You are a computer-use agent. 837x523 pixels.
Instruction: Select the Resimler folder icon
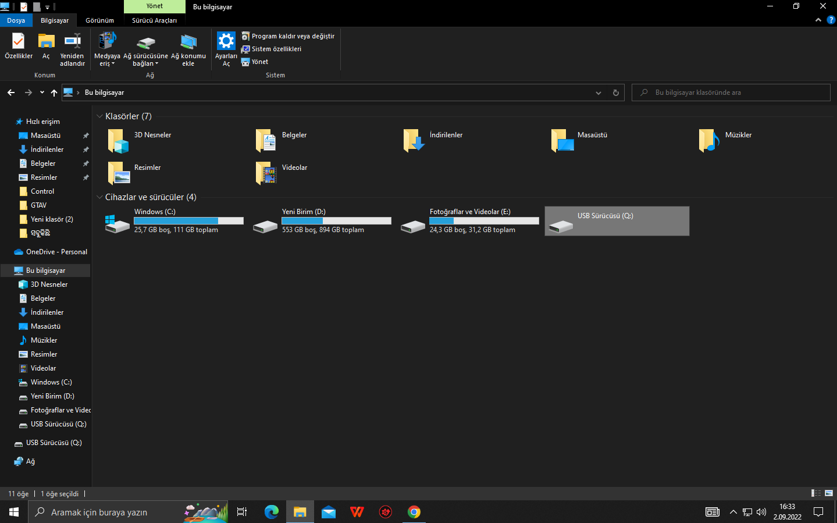pyautogui.click(x=119, y=173)
